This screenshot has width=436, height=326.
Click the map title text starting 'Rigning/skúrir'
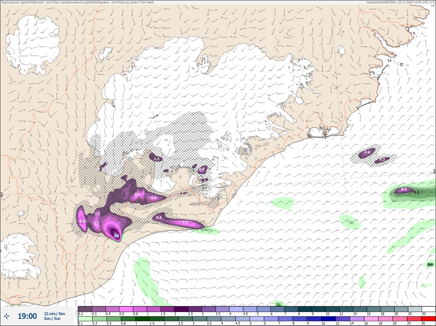coord(77,2)
